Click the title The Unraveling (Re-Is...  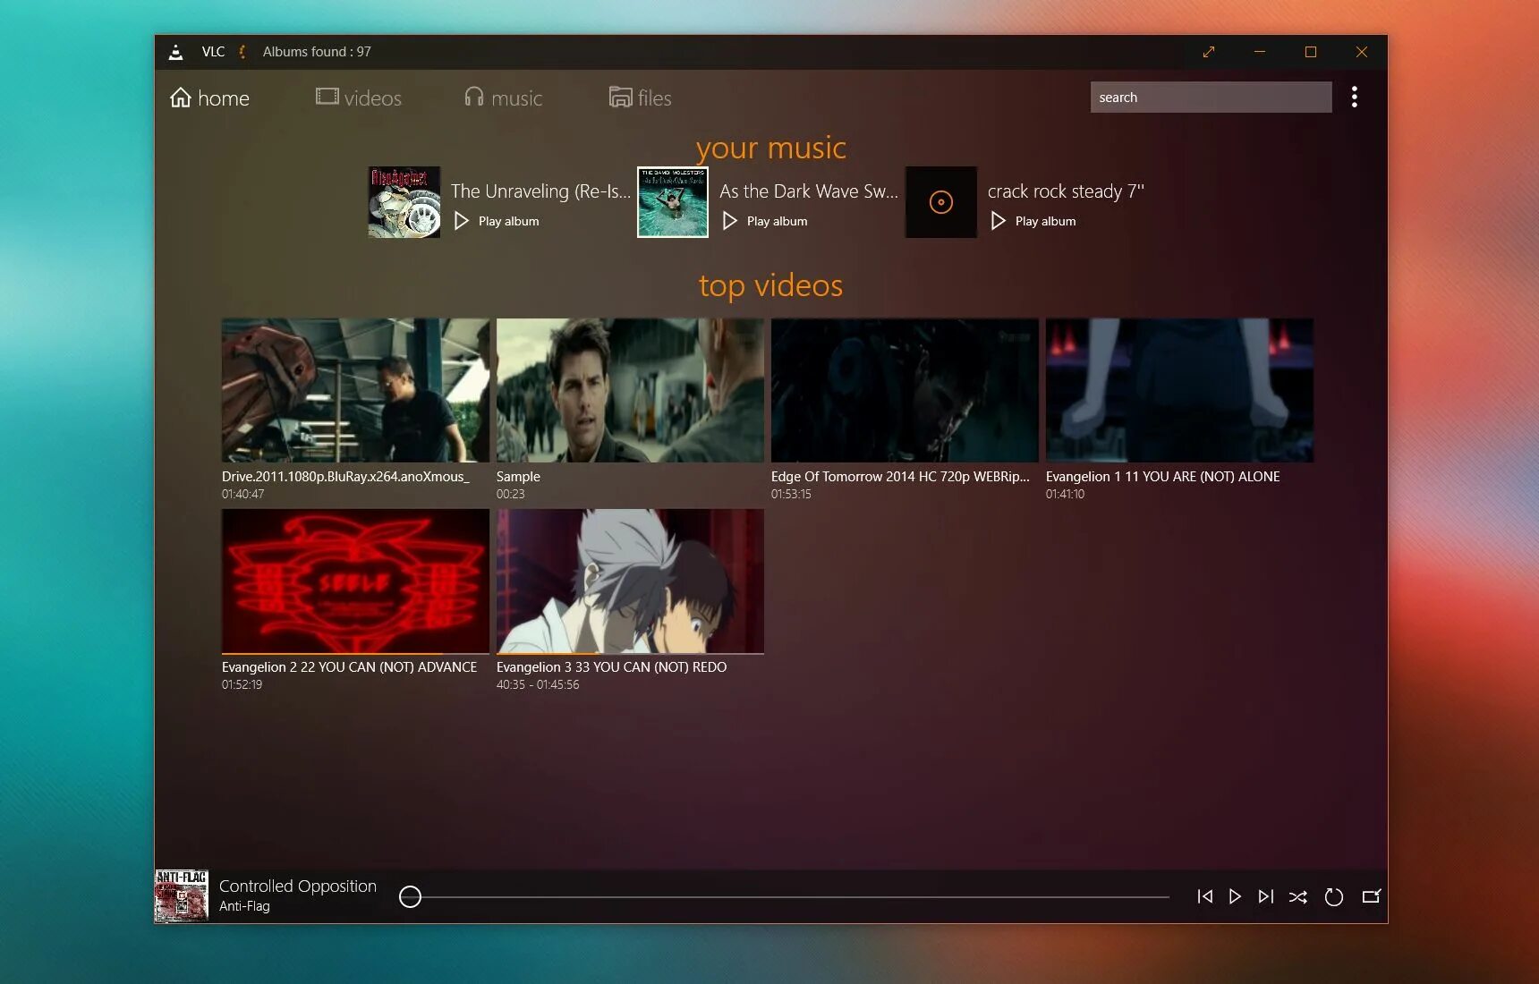tap(540, 191)
